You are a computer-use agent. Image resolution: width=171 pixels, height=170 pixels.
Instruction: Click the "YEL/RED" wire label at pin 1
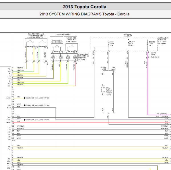[20, 68]
